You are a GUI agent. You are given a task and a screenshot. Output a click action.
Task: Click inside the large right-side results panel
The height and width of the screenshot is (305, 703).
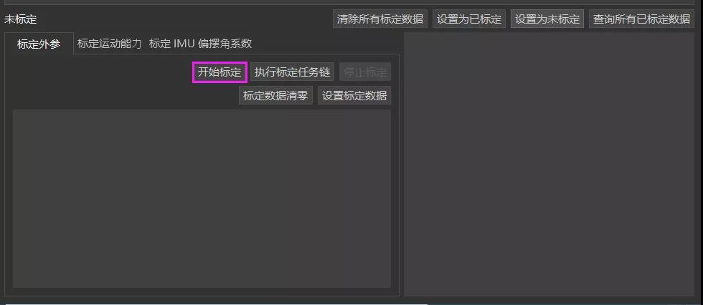click(549, 164)
